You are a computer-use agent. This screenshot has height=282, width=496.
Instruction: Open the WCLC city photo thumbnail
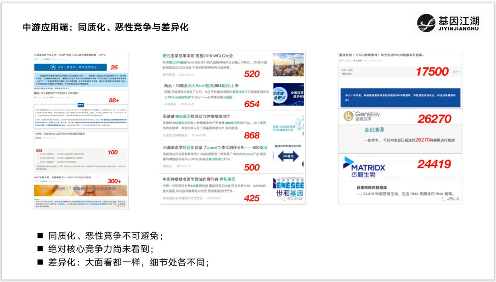[x=288, y=65]
